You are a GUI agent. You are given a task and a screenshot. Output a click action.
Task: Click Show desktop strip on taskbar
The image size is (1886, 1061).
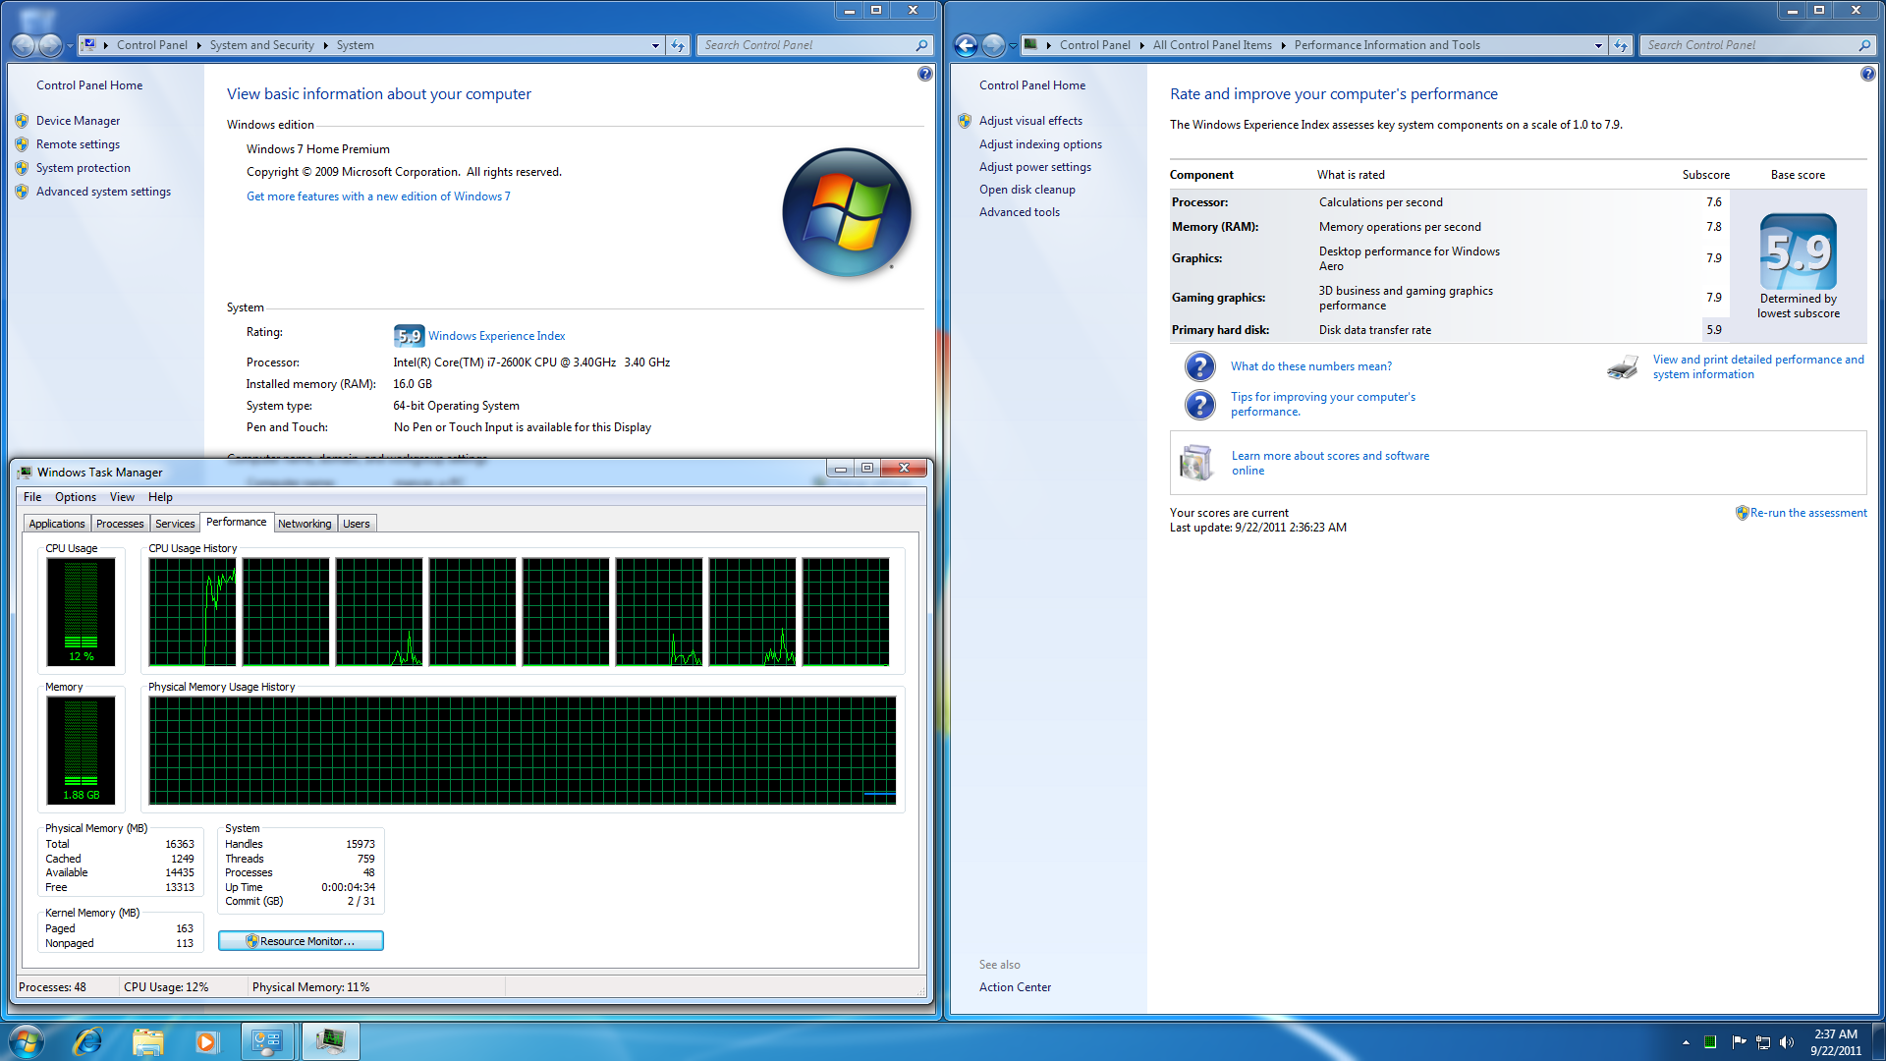[x=1878, y=1041]
